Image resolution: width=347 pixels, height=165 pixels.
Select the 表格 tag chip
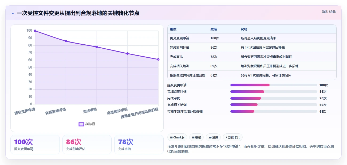[x=196, y=137]
